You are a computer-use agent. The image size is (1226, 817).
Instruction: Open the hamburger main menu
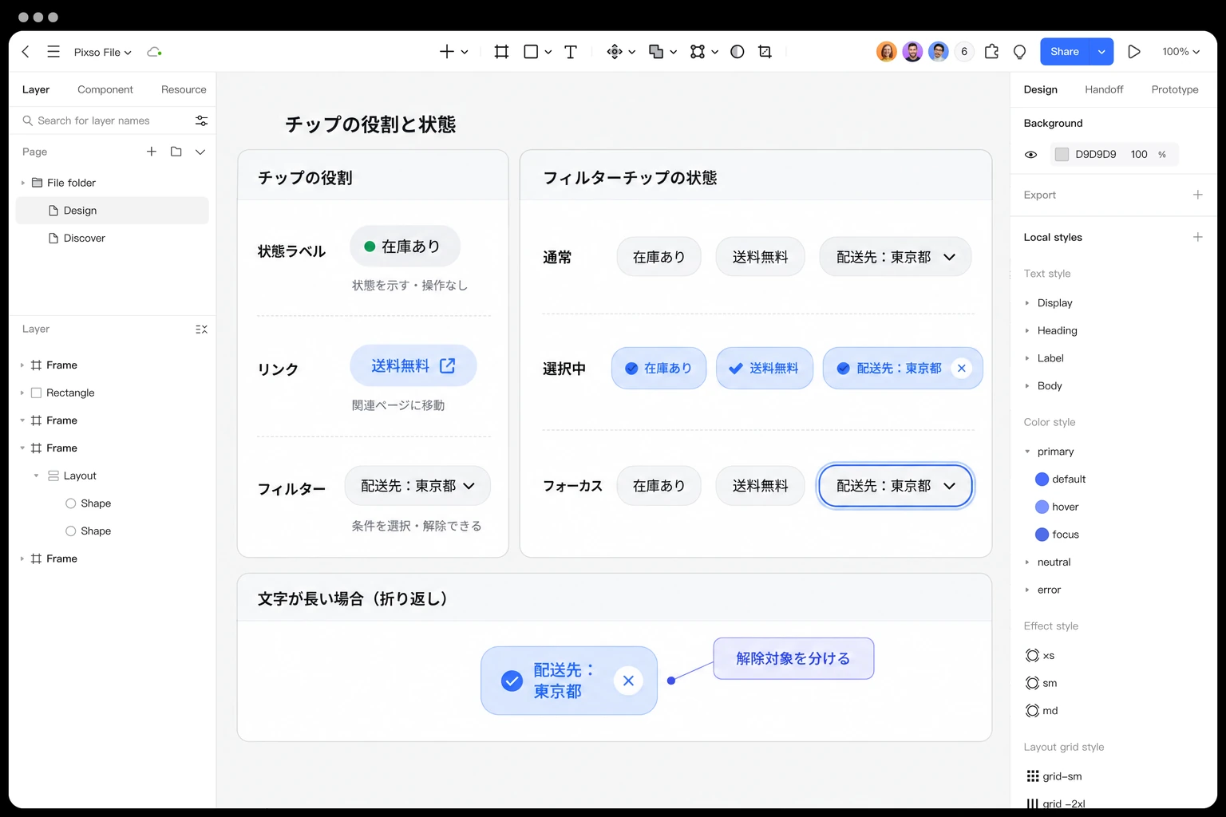[x=53, y=52]
